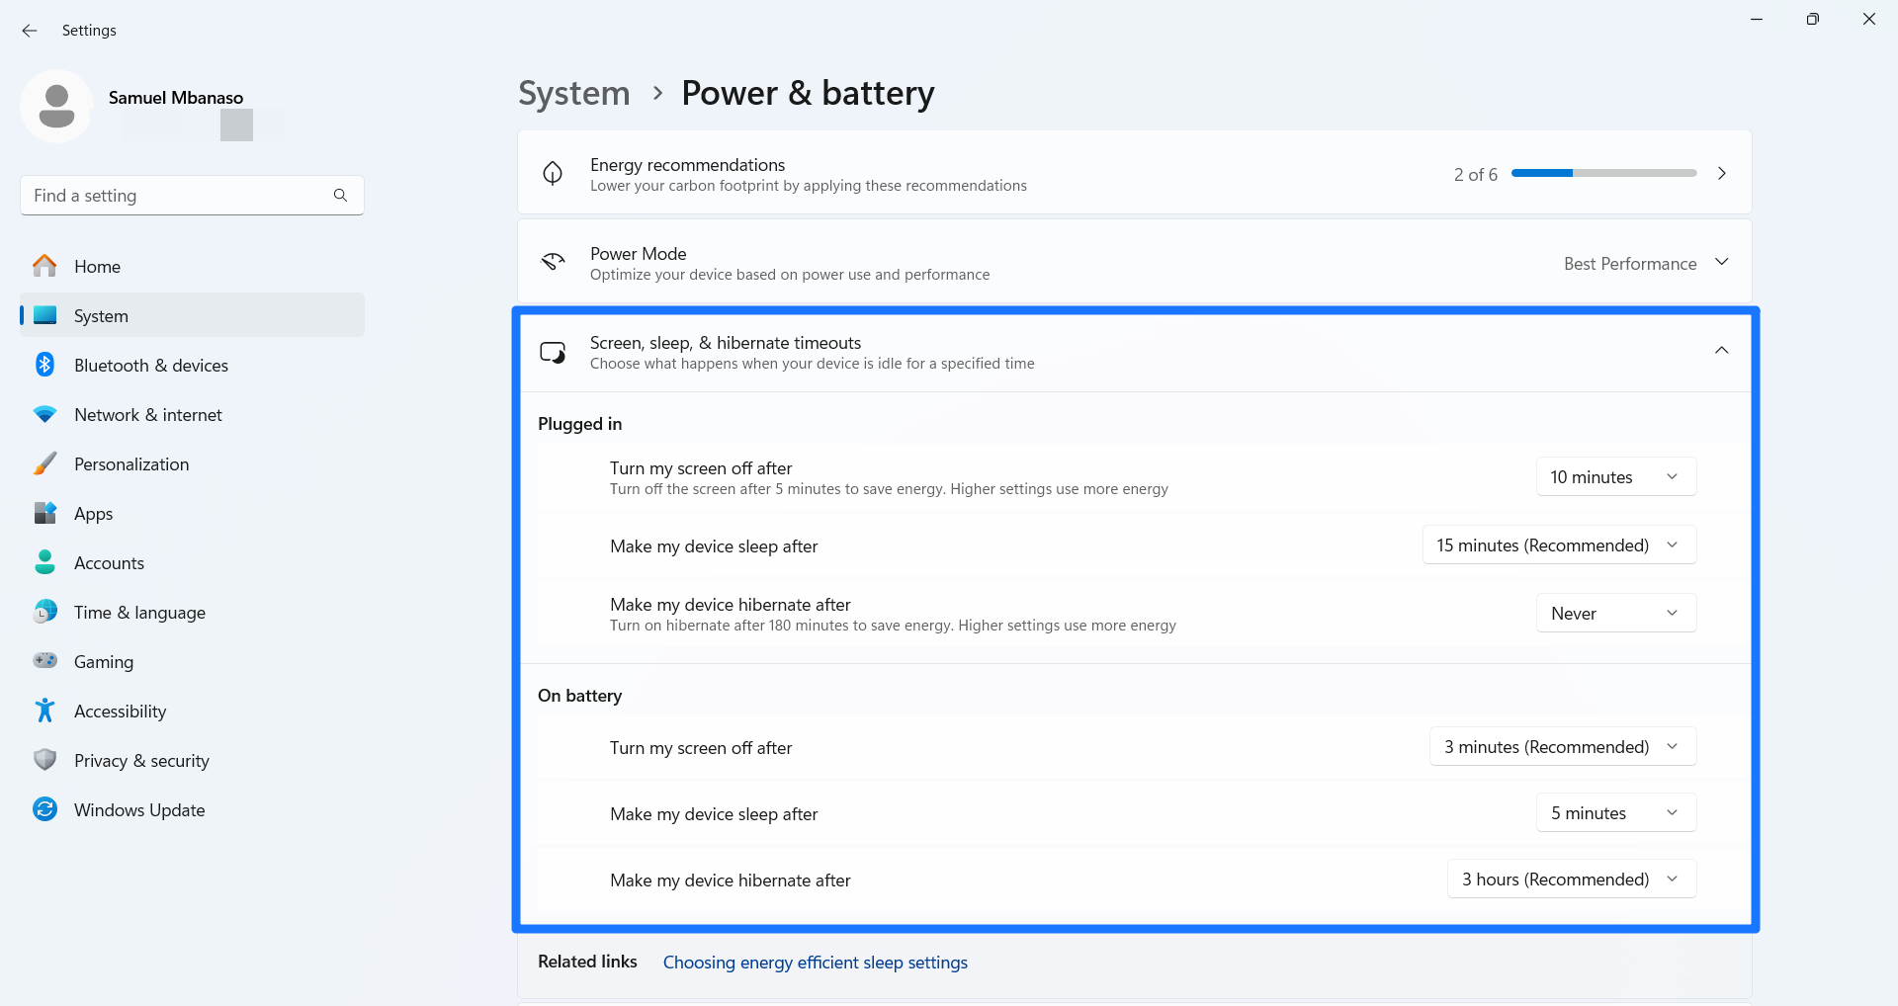Go to Time & language settings
The height and width of the screenshot is (1006, 1898).
(x=139, y=612)
